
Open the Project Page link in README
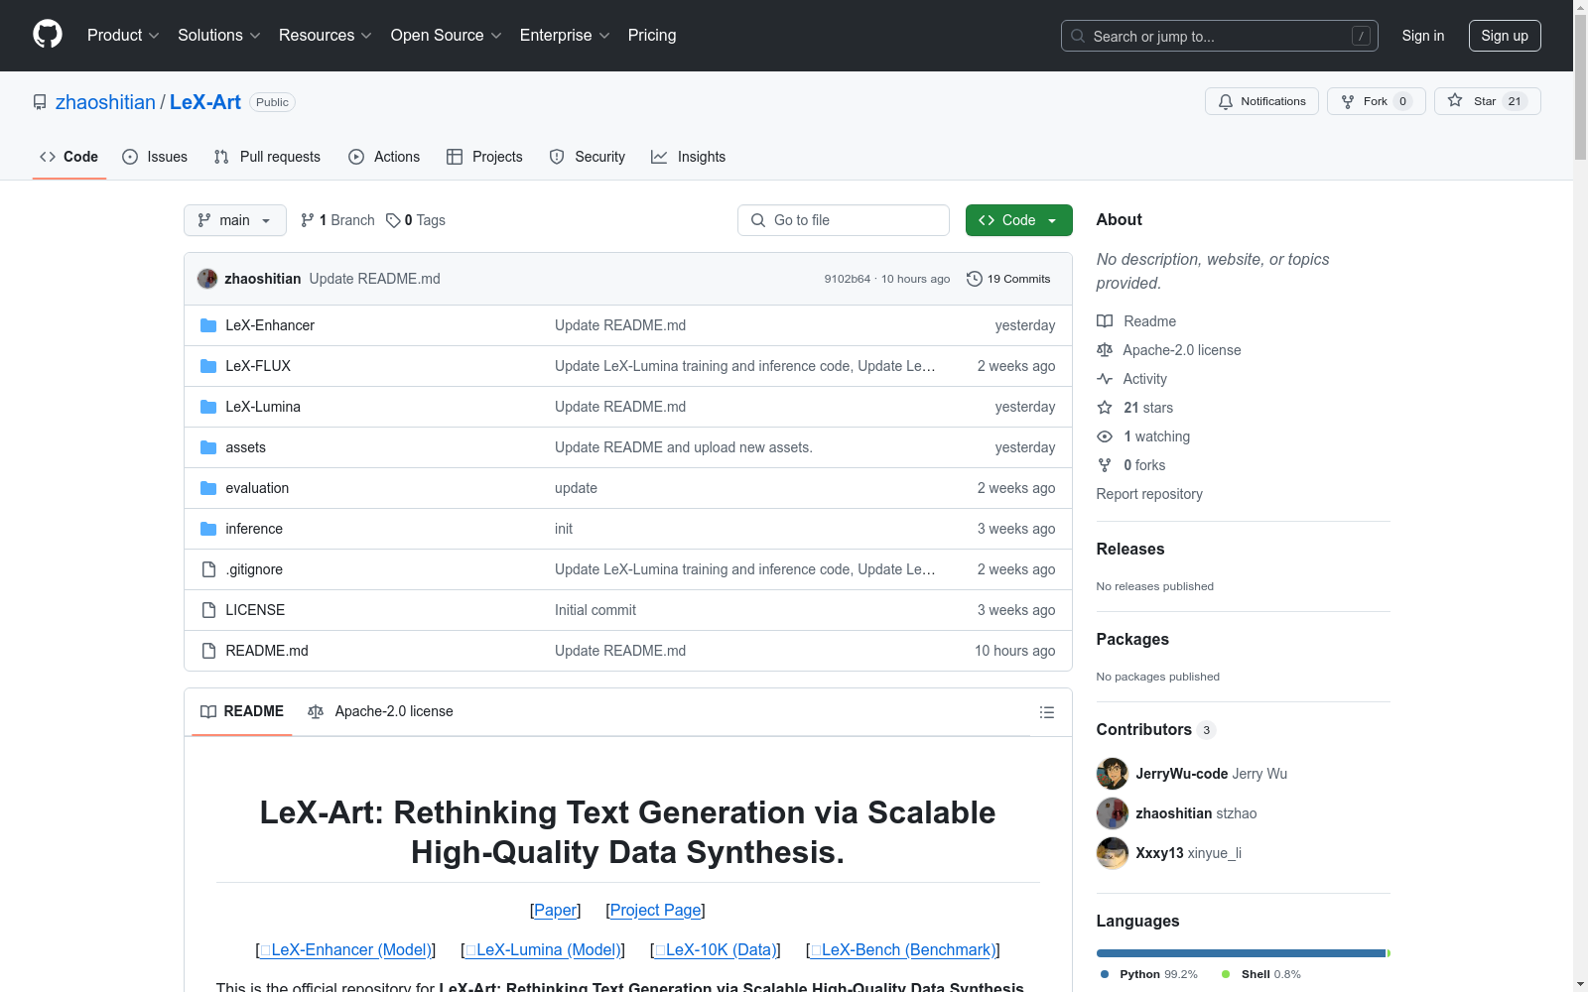click(656, 911)
